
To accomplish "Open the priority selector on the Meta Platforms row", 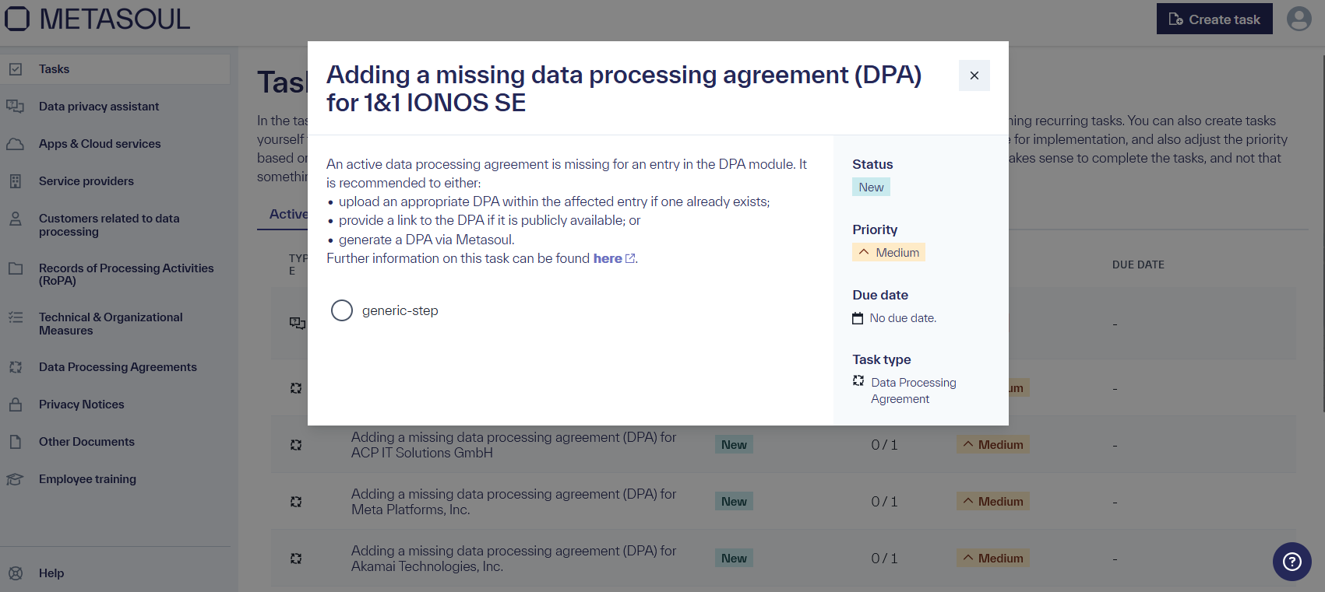I will pos(992,501).
